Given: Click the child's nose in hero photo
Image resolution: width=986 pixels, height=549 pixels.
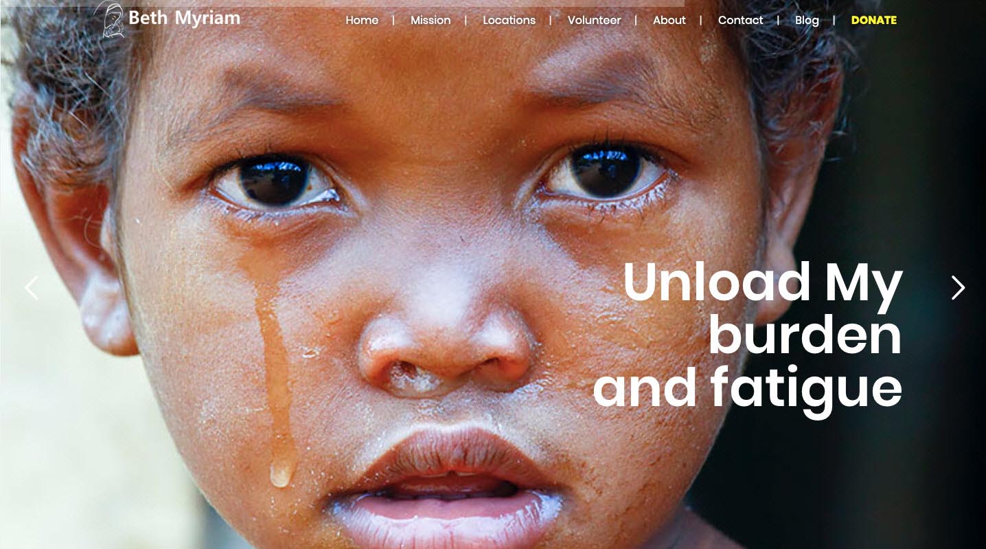Looking at the screenshot, I should 445,344.
